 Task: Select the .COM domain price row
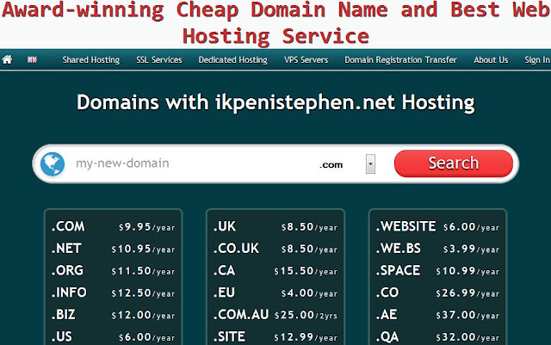(113, 227)
